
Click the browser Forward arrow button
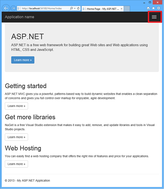click(x=13, y=8)
